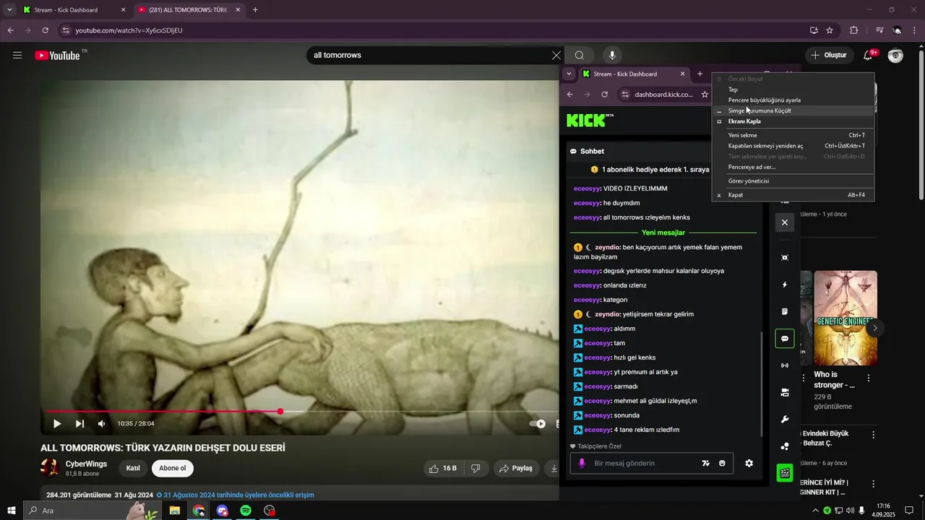Close the Kick side panel X button
925x520 pixels.
pos(785,222)
